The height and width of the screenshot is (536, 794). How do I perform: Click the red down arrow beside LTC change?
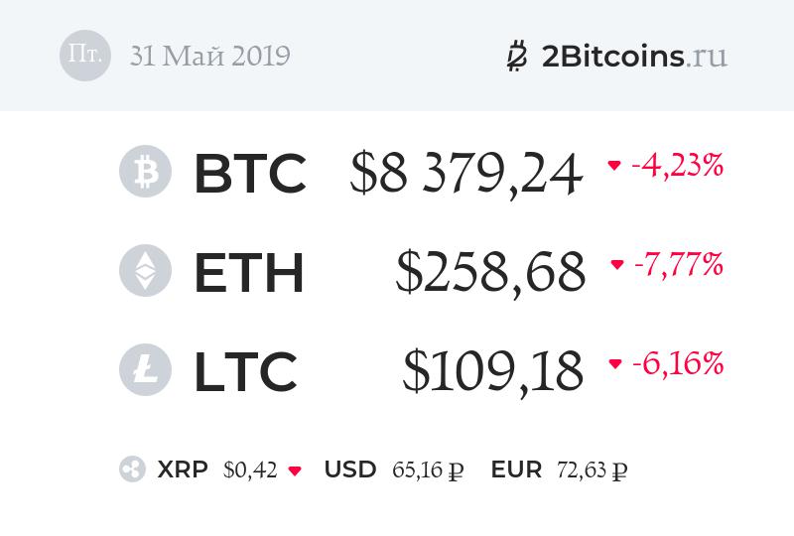[x=615, y=364]
